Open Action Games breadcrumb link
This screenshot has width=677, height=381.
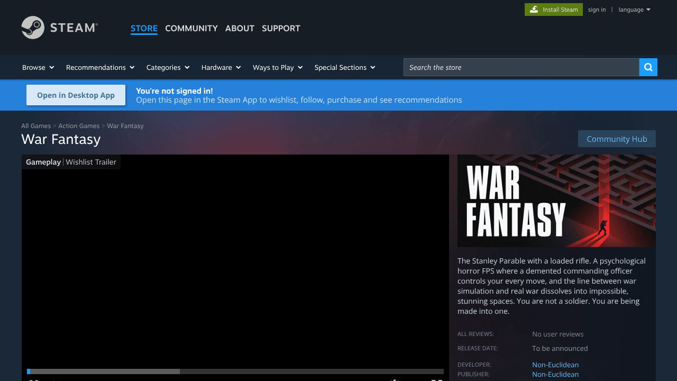click(x=79, y=126)
